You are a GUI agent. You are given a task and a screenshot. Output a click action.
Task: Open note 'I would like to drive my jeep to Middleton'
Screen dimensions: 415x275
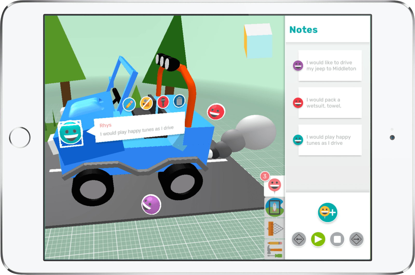coord(330,66)
